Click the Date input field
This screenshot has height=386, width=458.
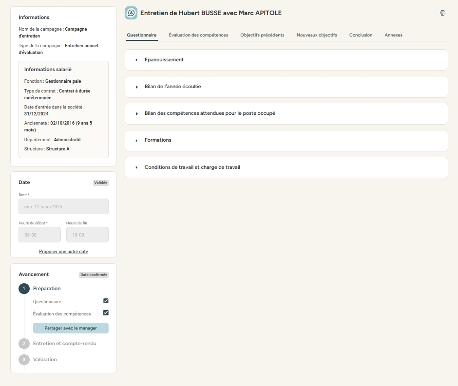[63, 206]
